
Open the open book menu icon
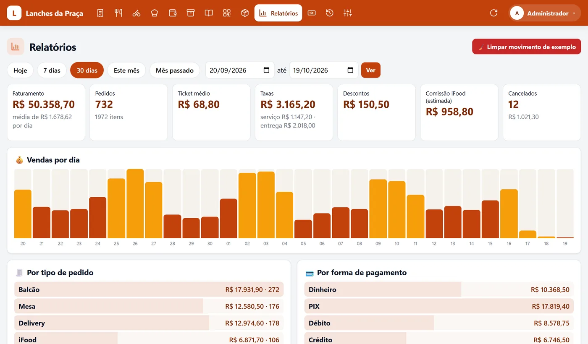(209, 13)
